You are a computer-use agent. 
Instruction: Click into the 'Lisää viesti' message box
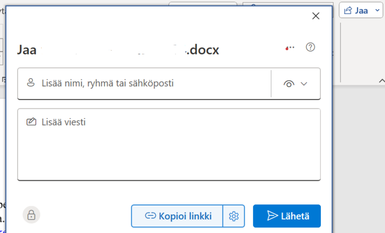pyautogui.click(x=168, y=148)
